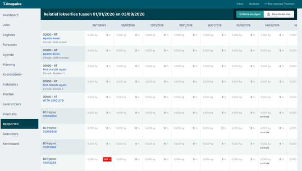Click the 02/02/2026 column header

tap(243, 25)
